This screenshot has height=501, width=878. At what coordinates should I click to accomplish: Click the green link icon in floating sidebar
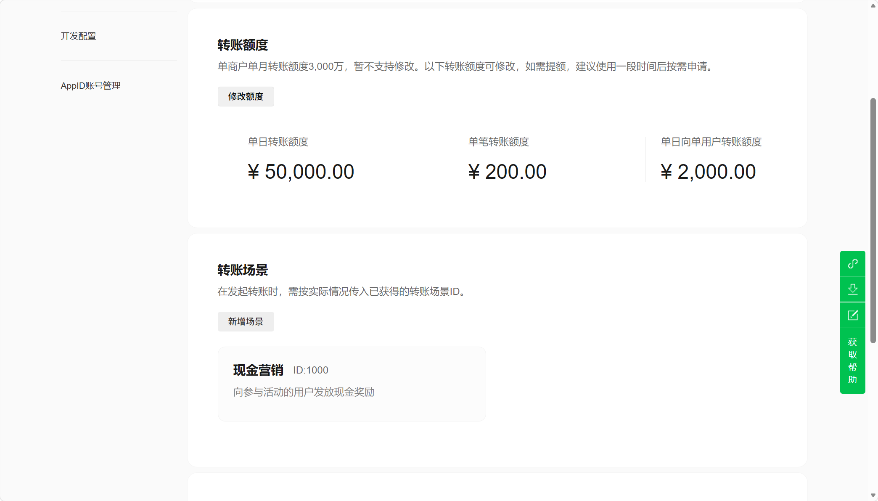(x=852, y=264)
